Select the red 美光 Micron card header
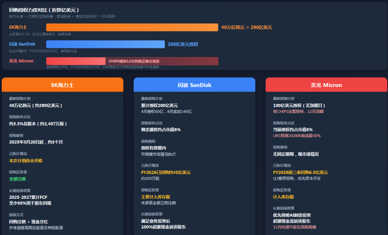The width and height of the screenshot is (388, 235). pyautogui.click(x=326, y=85)
